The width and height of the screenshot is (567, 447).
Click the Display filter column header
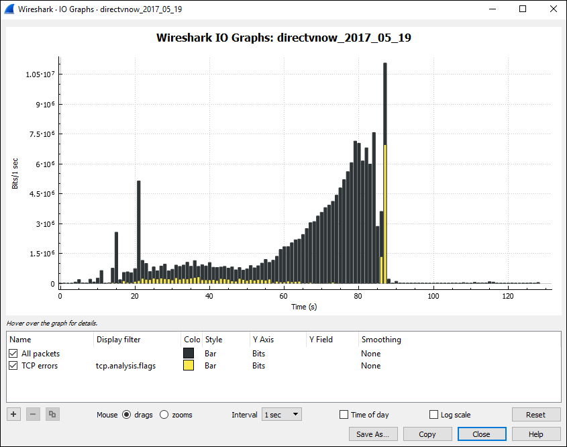coord(137,340)
